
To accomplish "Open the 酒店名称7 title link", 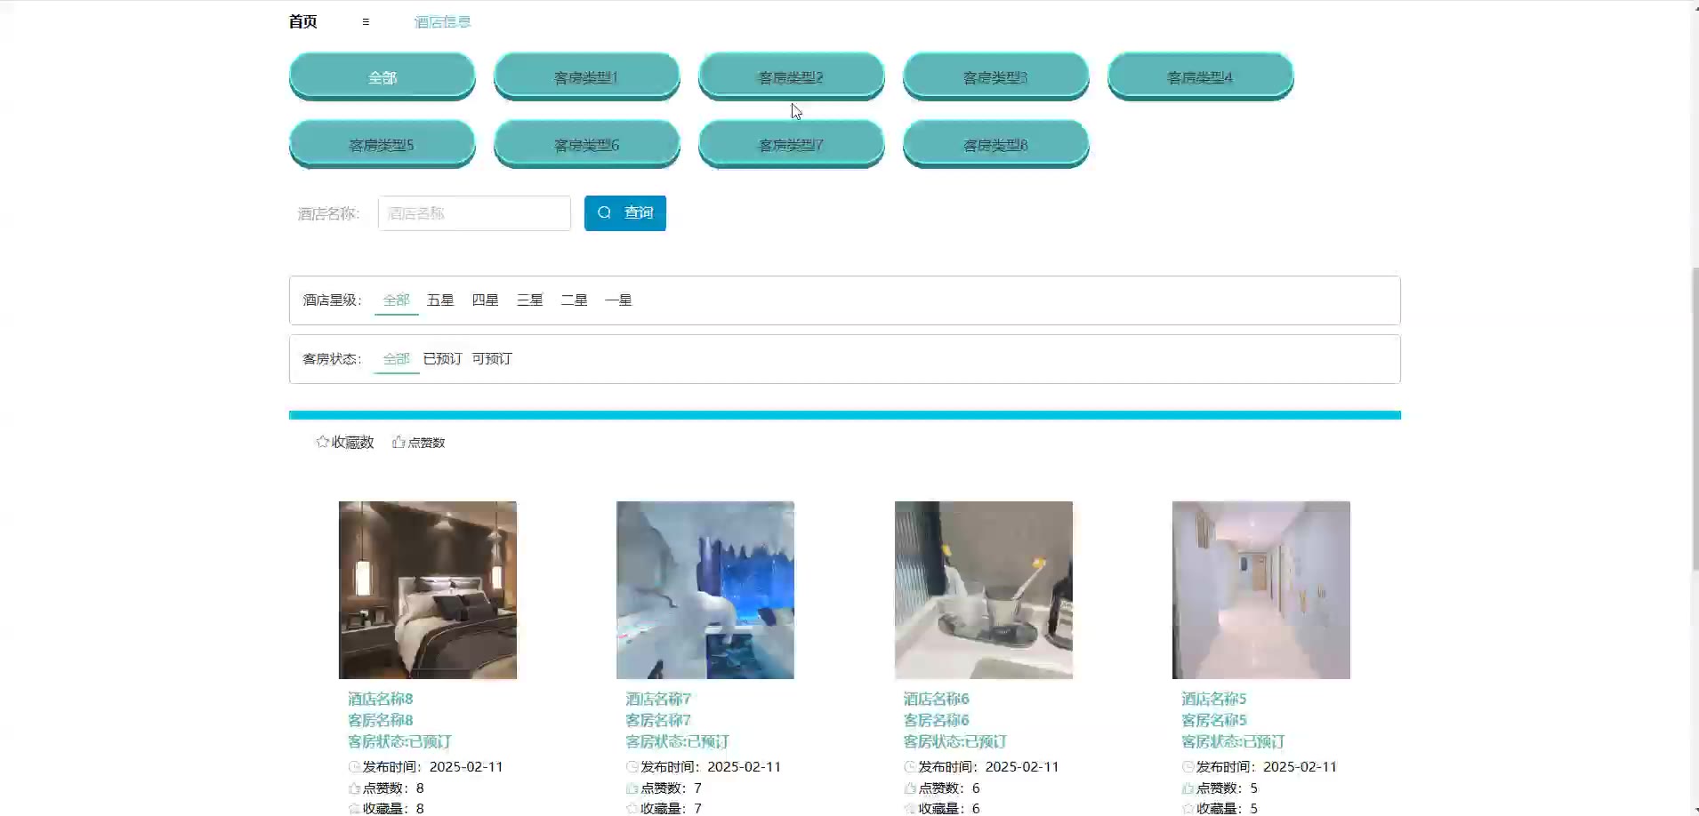I will [x=658, y=699].
